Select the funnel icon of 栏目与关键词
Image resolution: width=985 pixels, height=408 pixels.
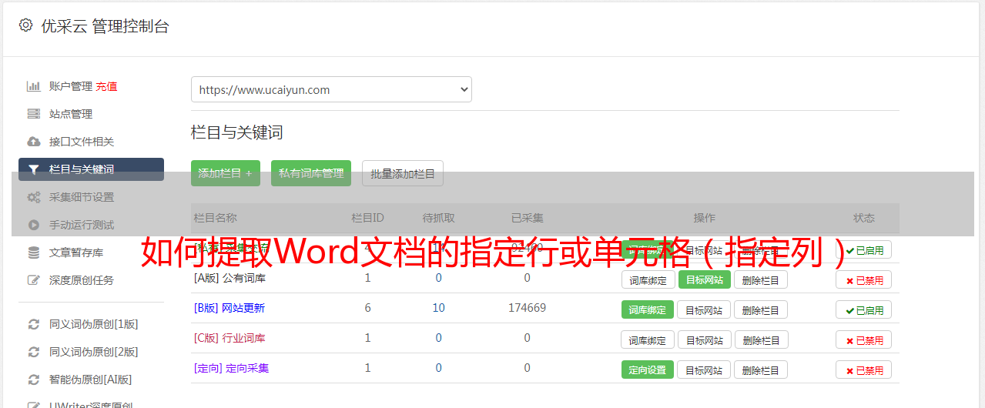coord(33,169)
